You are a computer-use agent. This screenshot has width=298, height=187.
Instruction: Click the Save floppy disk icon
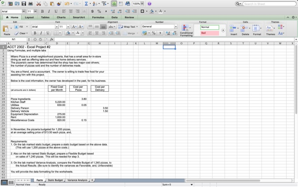click(23, 3)
